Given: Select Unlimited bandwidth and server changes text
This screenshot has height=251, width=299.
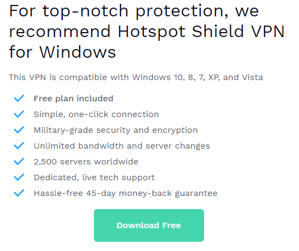Looking at the screenshot, I should pyautogui.click(x=122, y=146).
